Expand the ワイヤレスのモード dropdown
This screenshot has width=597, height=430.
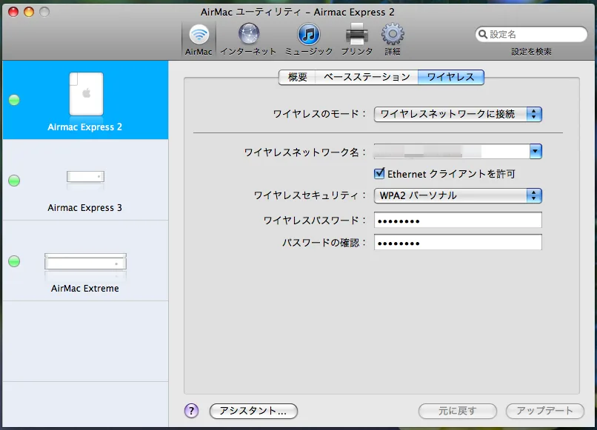[x=458, y=114]
